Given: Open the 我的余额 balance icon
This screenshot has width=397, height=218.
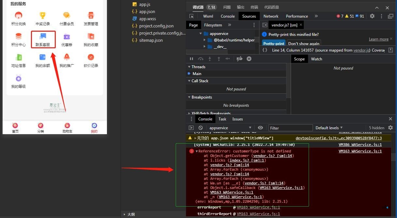Looking at the screenshot, I should [x=43, y=60].
